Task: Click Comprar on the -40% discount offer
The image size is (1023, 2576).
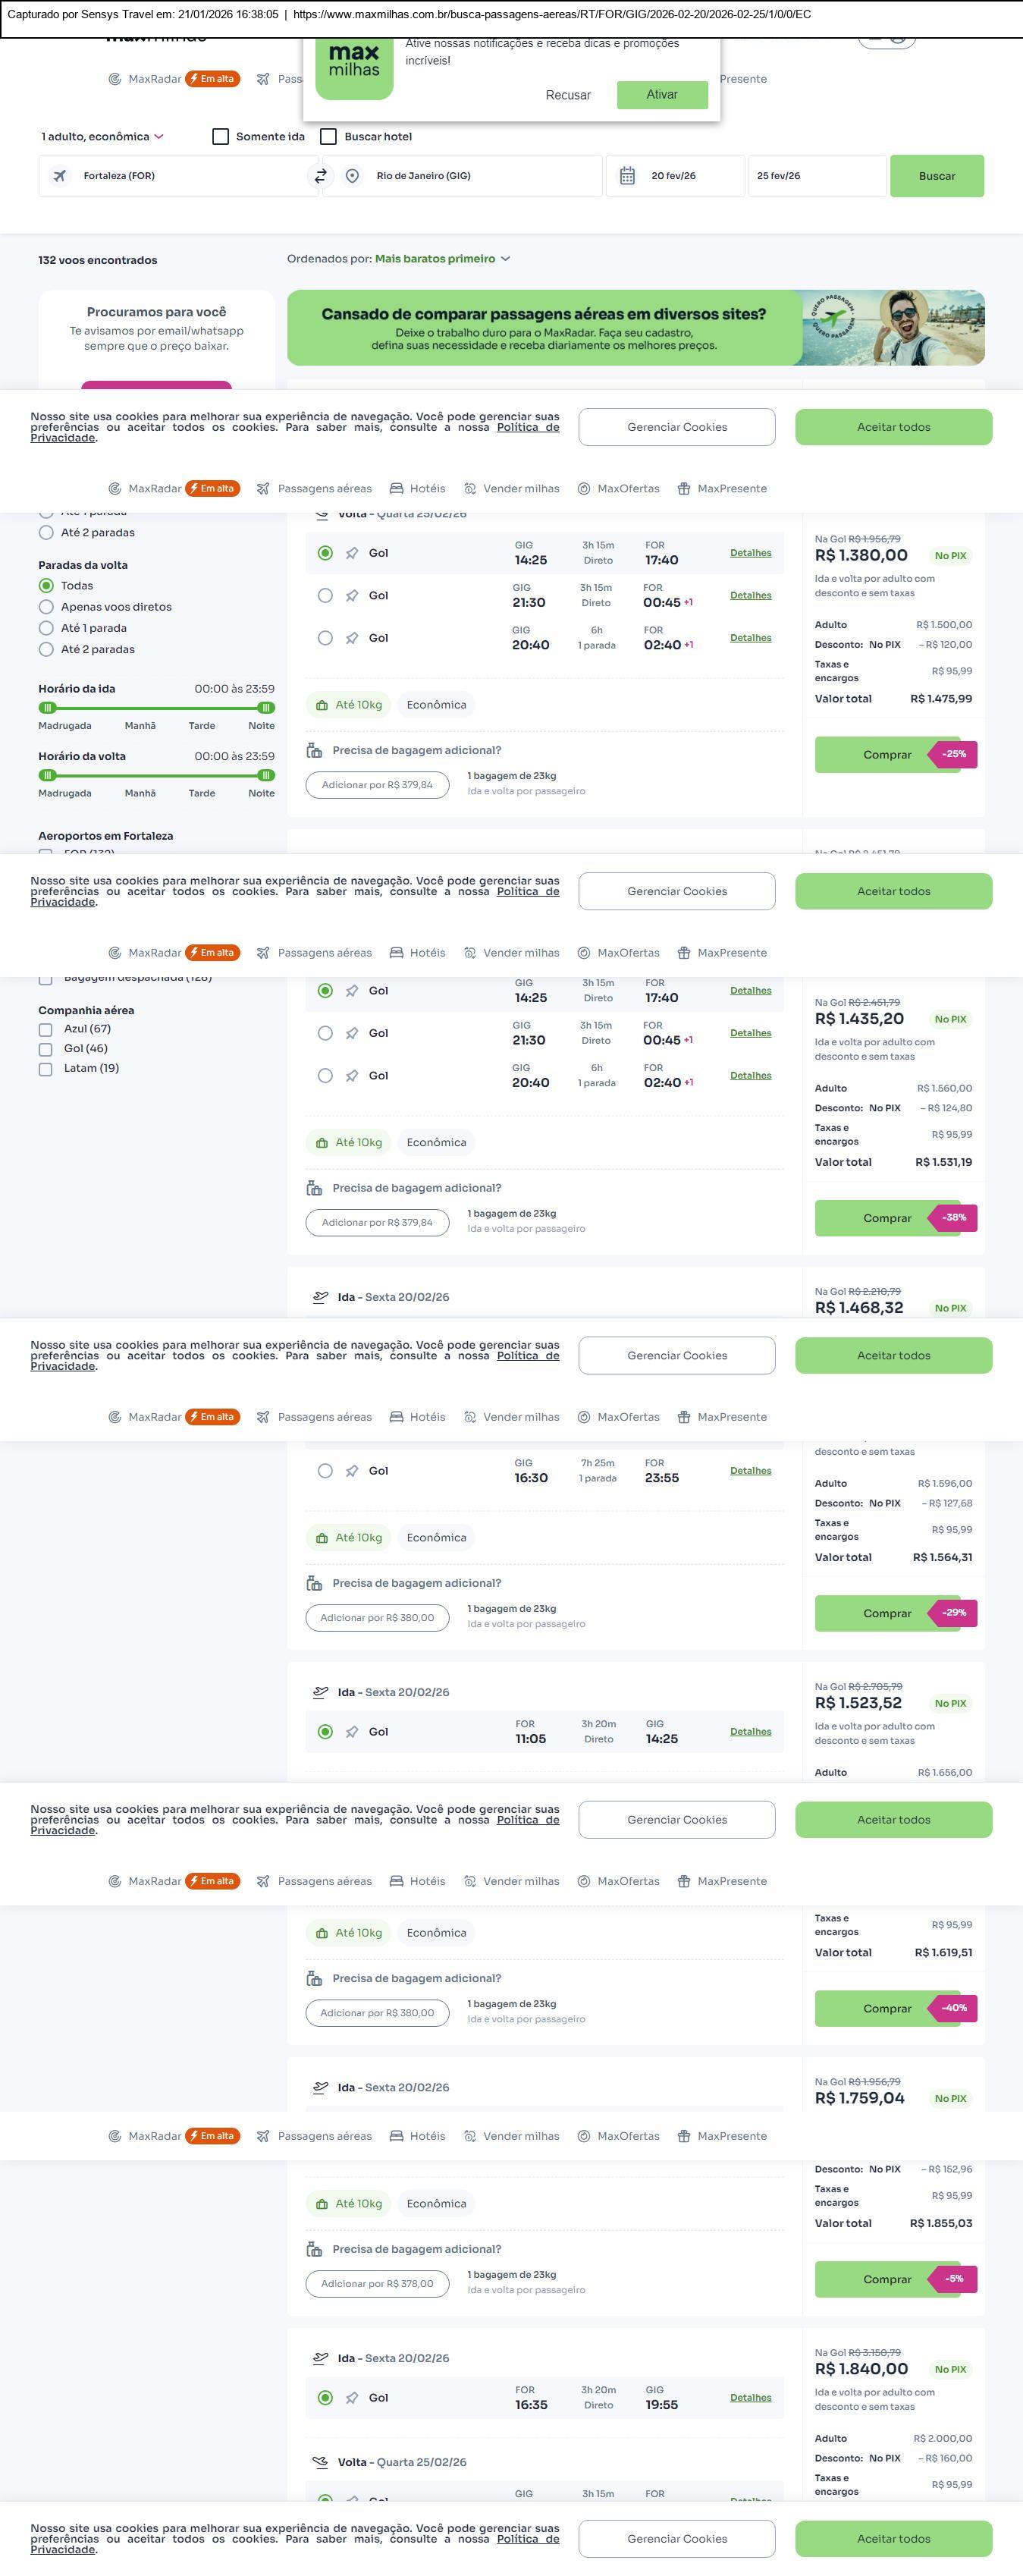Action: point(887,2008)
